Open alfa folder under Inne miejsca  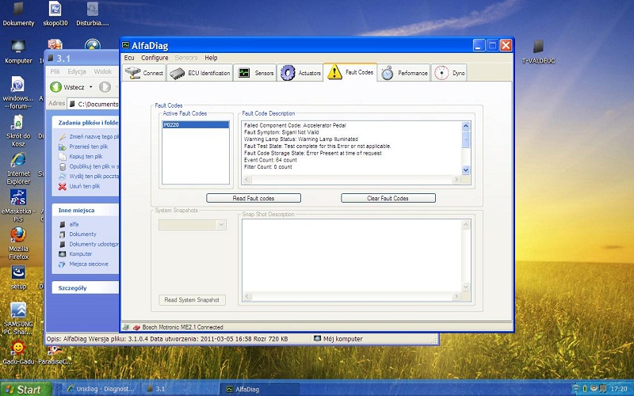pyautogui.click(x=74, y=224)
